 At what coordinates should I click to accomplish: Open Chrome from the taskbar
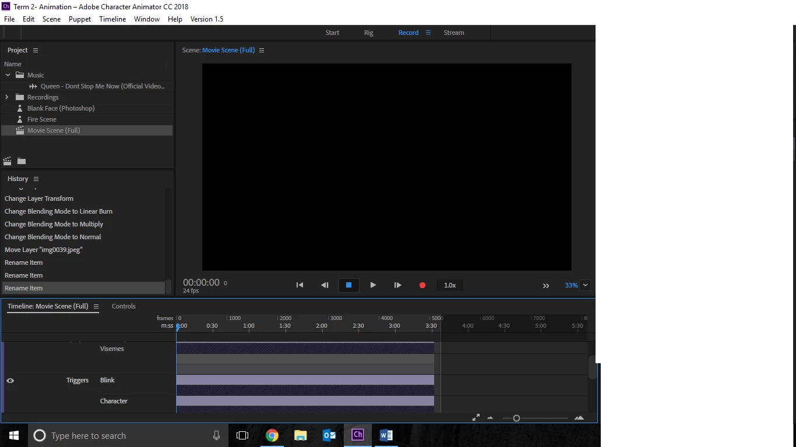tap(272, 435)
